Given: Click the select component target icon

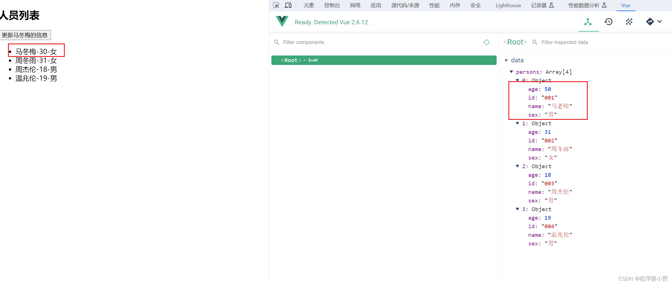Looking at the screenshot, I should point(486,42).
